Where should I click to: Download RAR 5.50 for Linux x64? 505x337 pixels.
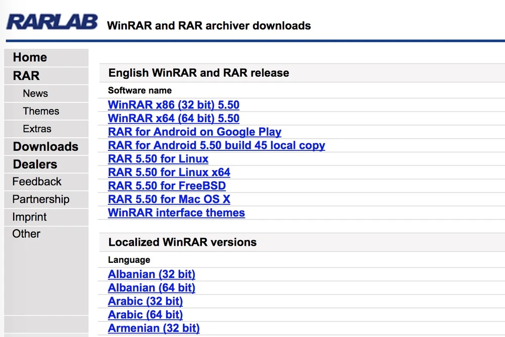click(169, 173)
